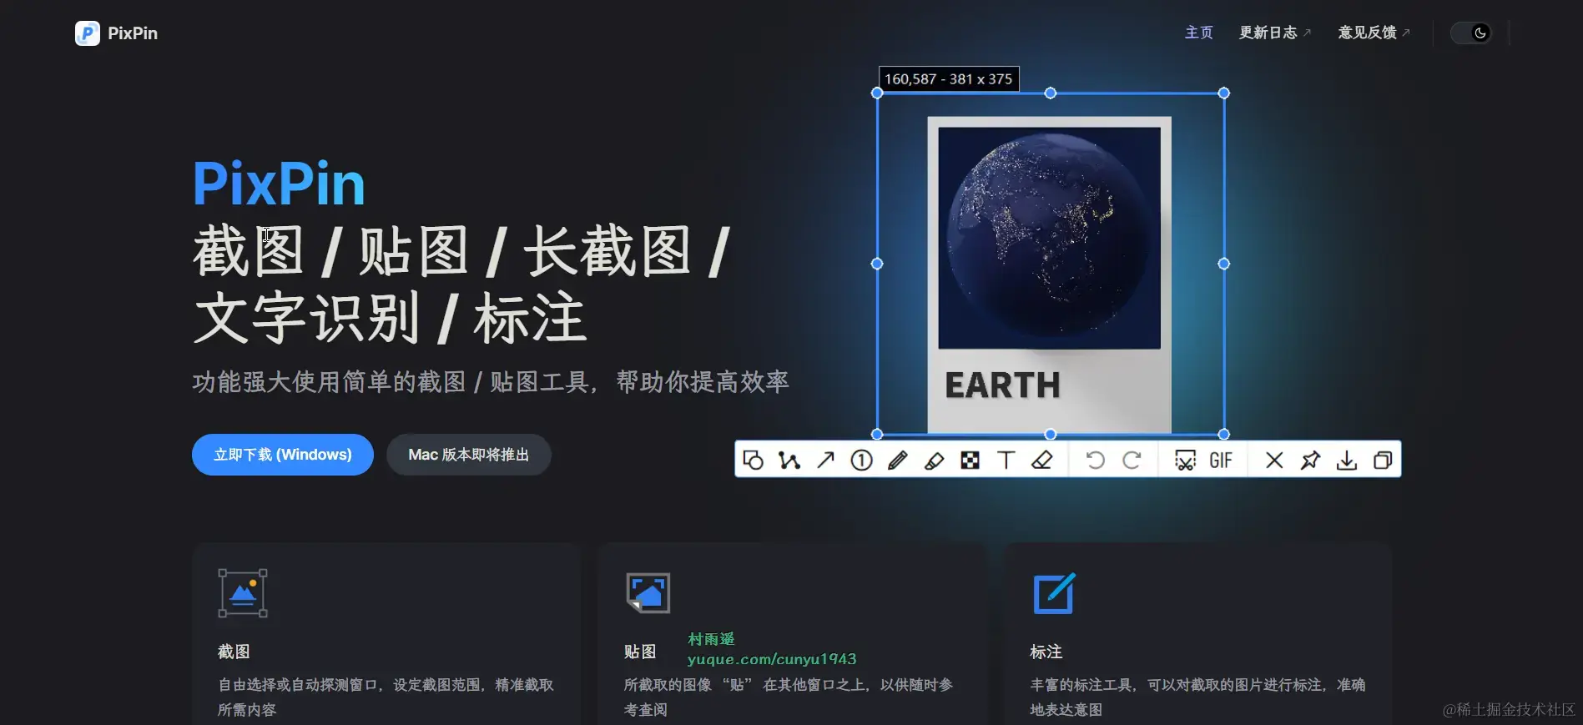This screenshot has width=1583, height=725.
Task: Click the PixPin logo icon in the header
Action: pyautogui.click(x=88, y=33)
